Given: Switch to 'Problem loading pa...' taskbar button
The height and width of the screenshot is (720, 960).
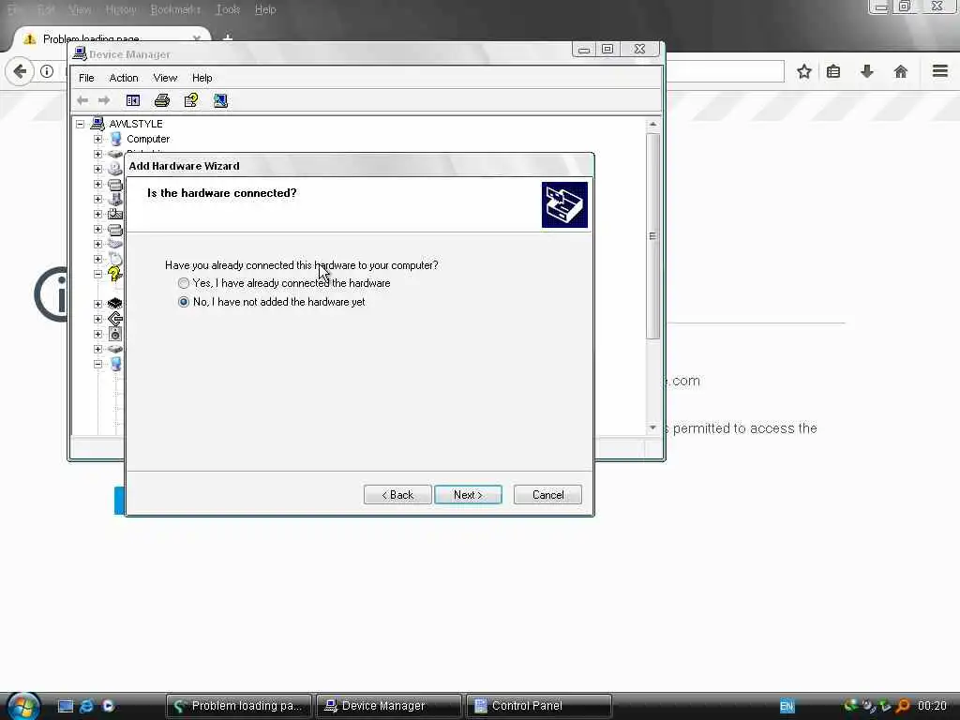Looking at the screenshot, I should click(x=239, y=706).
